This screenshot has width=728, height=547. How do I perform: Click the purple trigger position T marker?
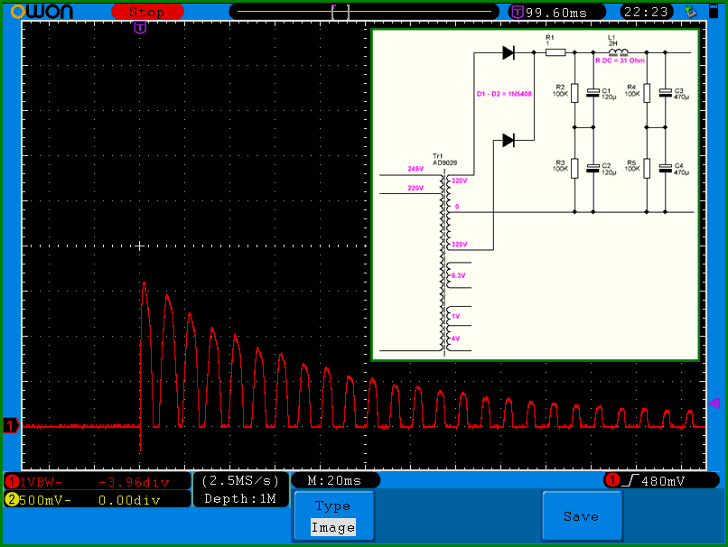coord(140,28)
